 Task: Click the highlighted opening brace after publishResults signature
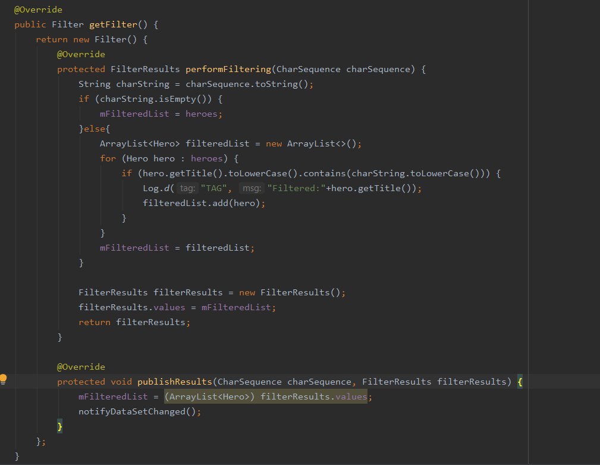point(520,382)
